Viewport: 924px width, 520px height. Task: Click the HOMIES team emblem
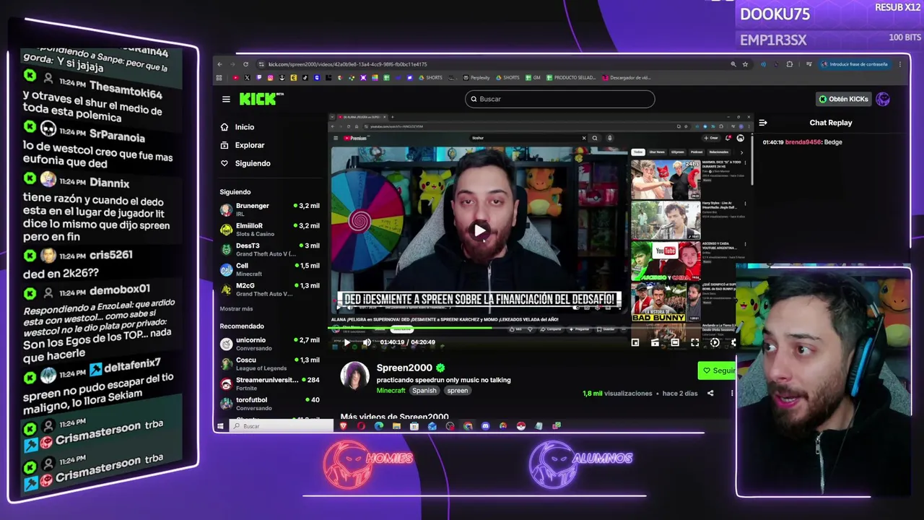point(367,465)
